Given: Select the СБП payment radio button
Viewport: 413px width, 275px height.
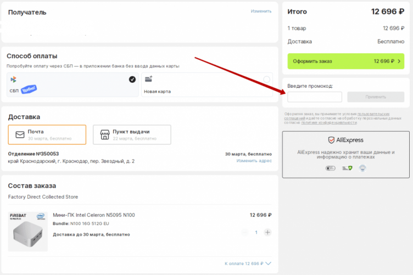Looking at the screenshot, I should click(x=132, y=80).
